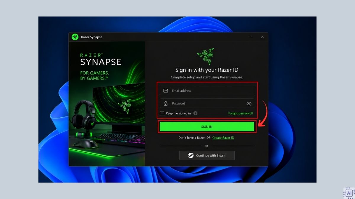
Task: Click Continue with Steam button
Action: 207,155
